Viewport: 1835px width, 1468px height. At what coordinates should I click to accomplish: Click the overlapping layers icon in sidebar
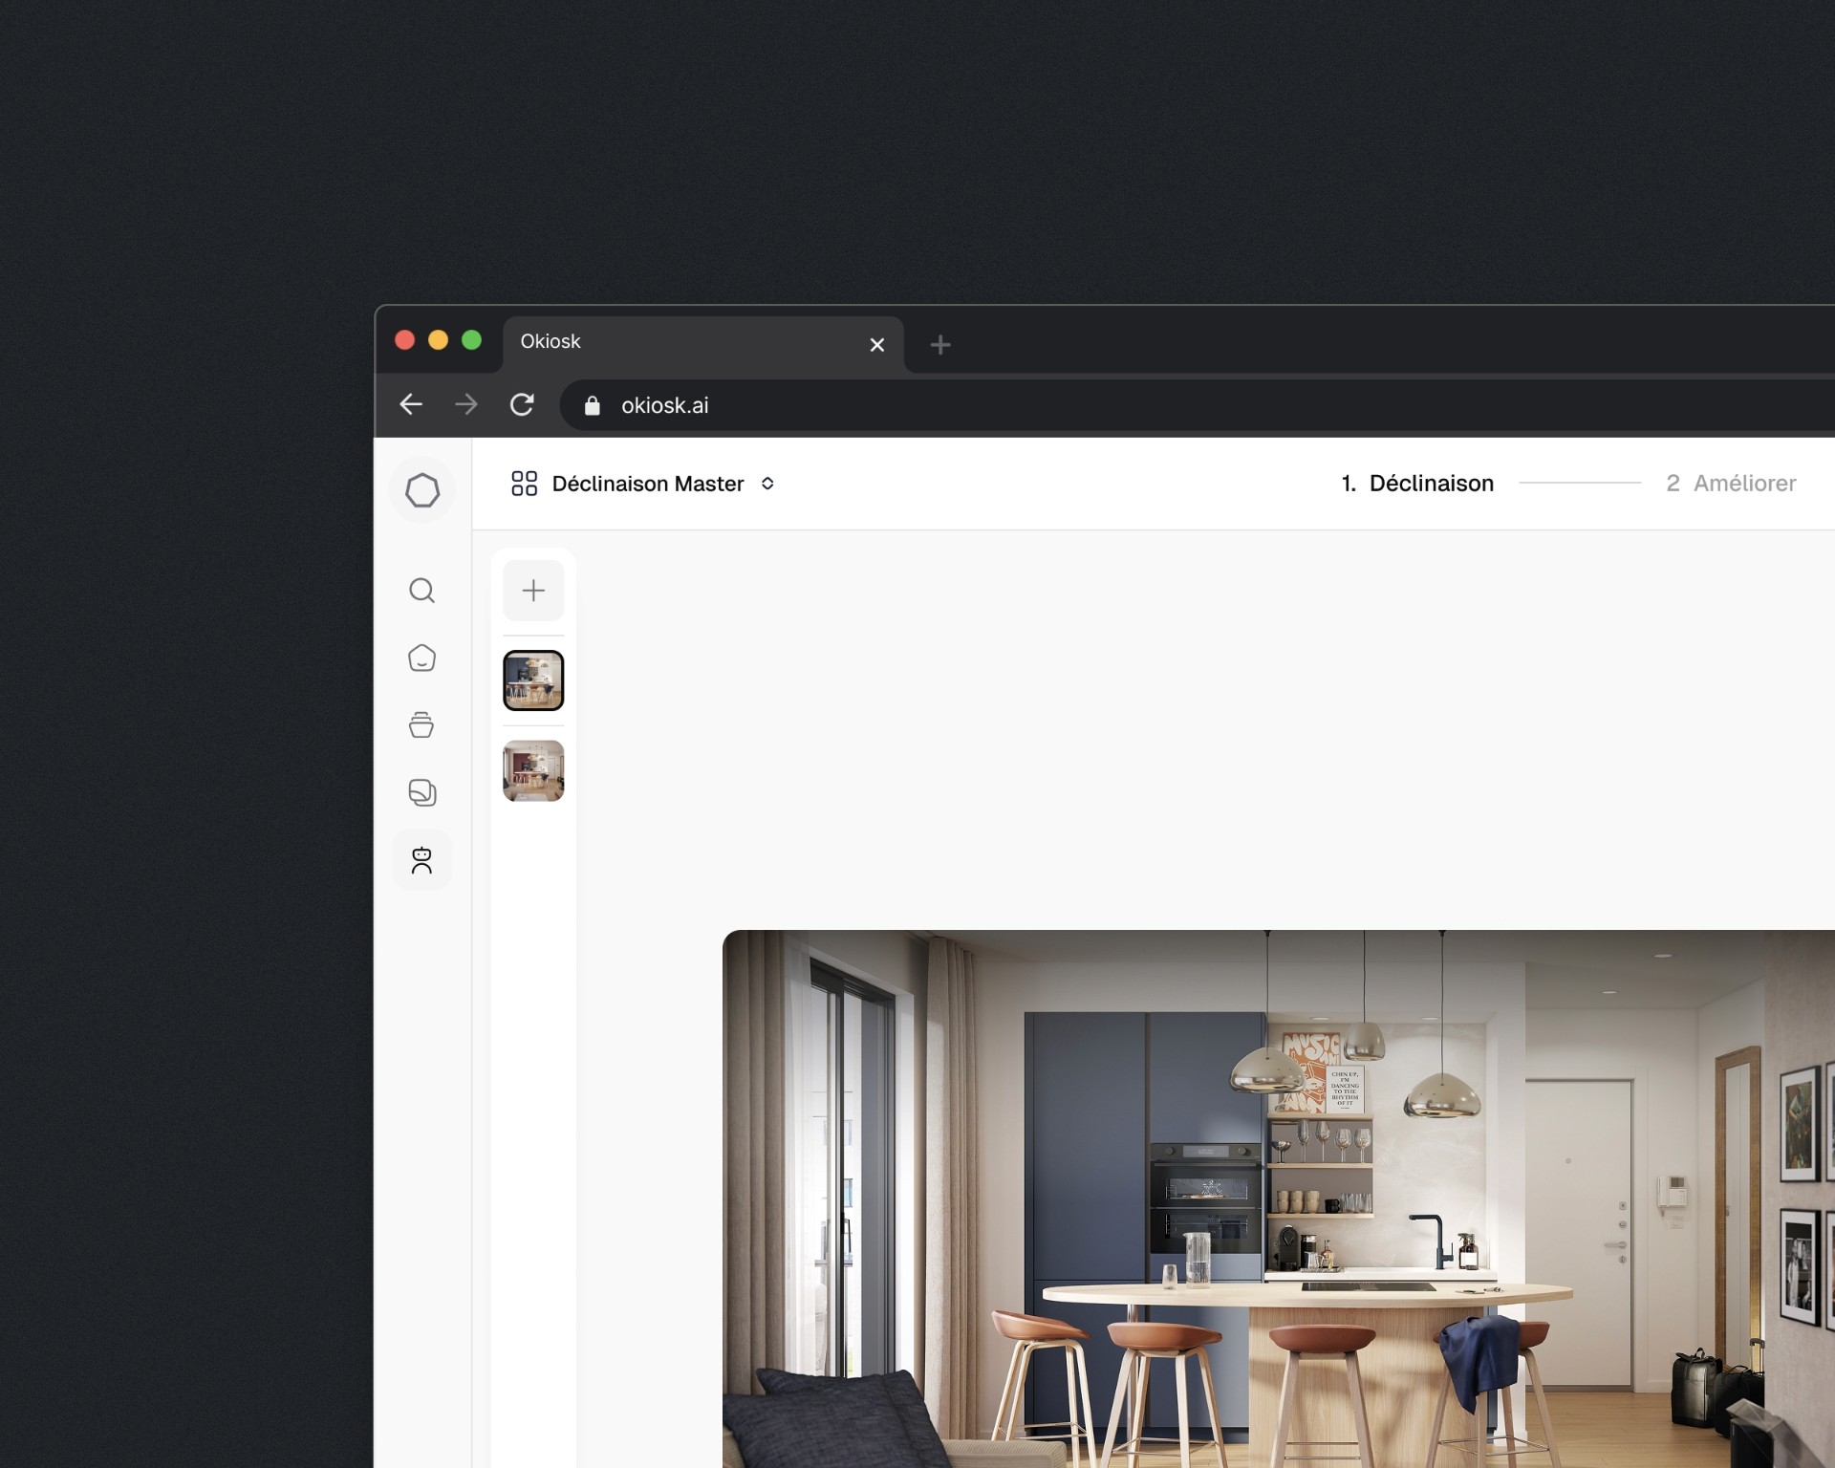click(x=421, y=792)
